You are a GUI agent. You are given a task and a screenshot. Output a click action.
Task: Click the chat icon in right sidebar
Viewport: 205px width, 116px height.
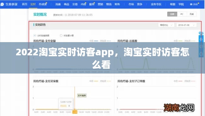coord(201,47)
